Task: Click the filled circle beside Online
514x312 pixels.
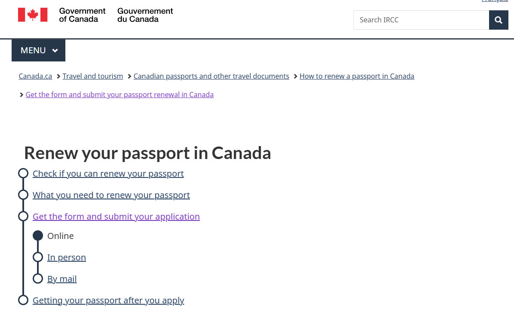Action: click(38, 236)
